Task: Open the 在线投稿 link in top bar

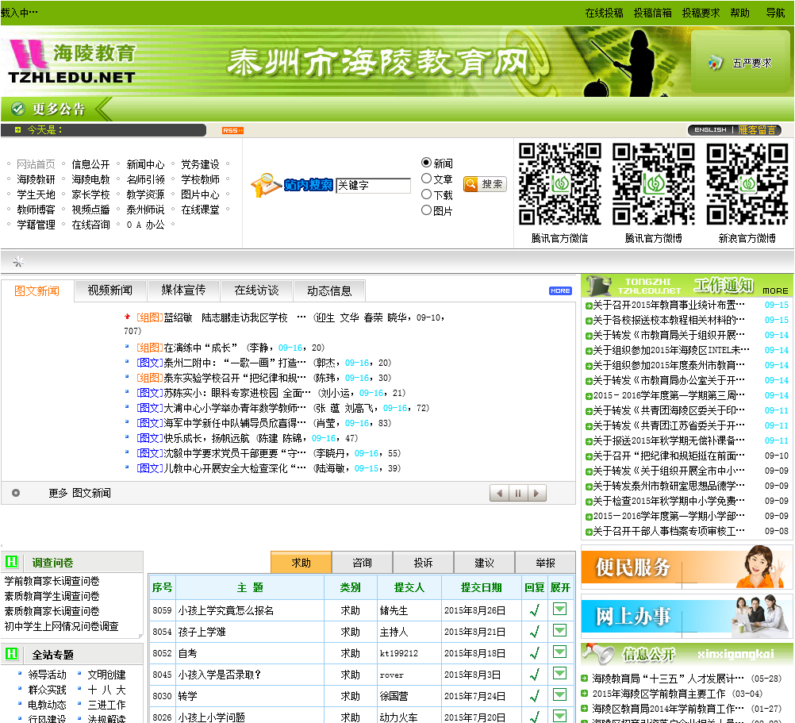Action: (604, 13)
